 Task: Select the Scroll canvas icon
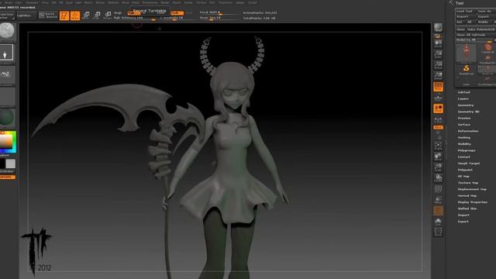click(438, 43)
